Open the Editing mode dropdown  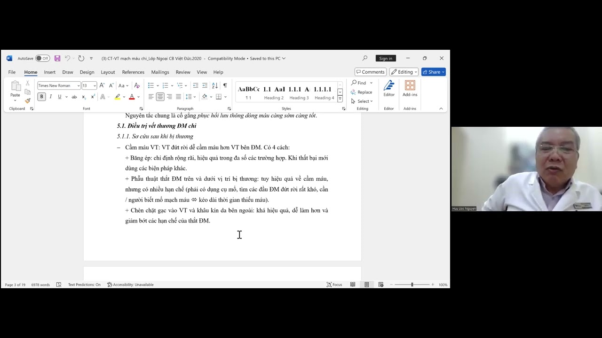click(404, 72)
